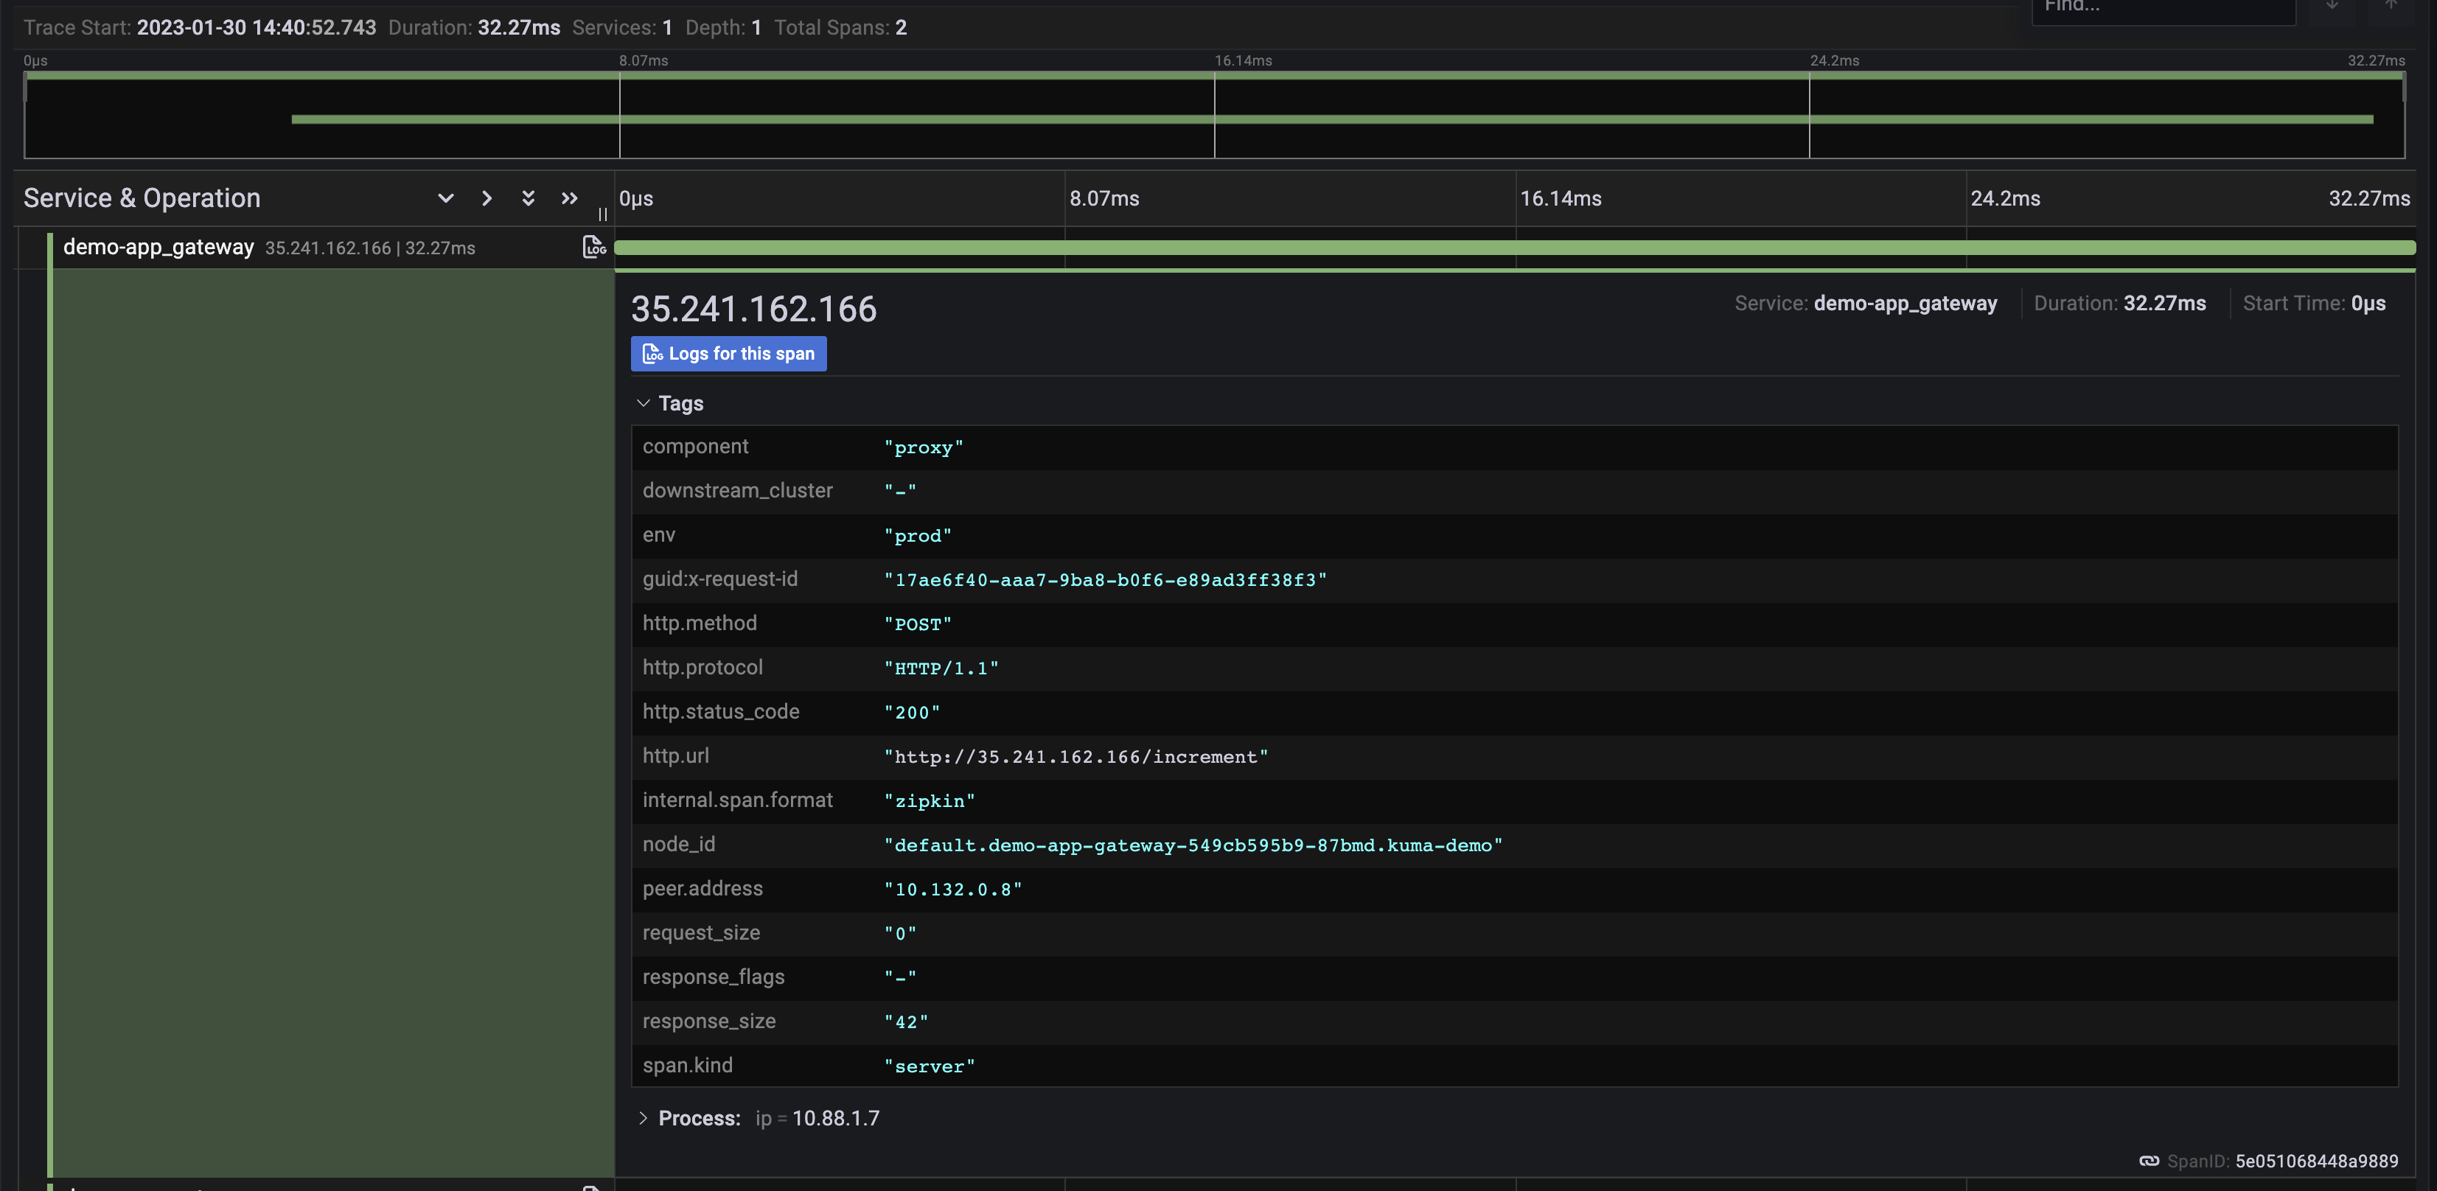Click the column resize handle beside Service & Operation

click(603, 214)
